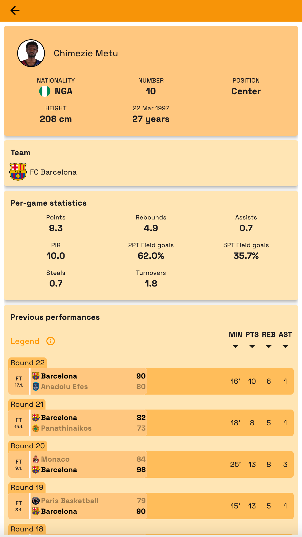This screenshot has width=302, height=537.
Task: Sort performances by PTS arrow
Action: point(252,346)
